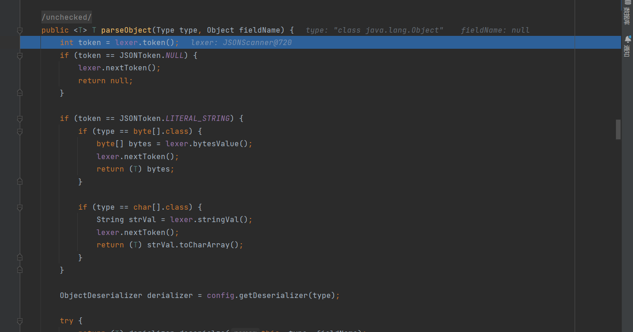The height and width of the screenshot is (332, 633).
Task: Click fold end marker after 'return null;'
Action: pos(20,93)
